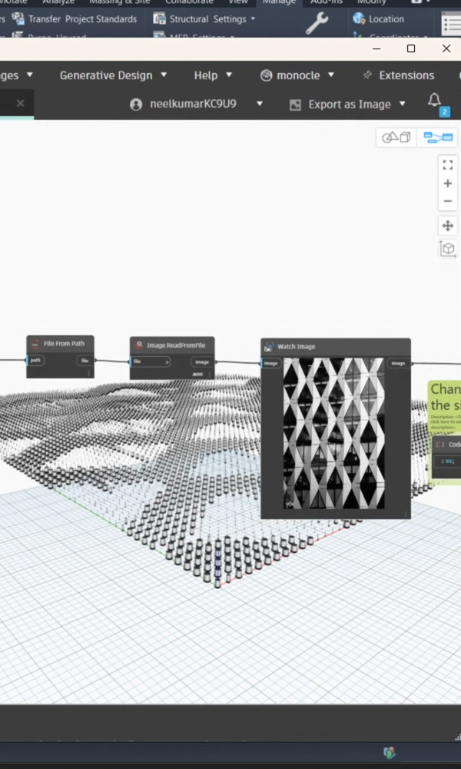The width and height of the screenshot is (461, 769).
Task: Switch to Revit Manage ribbon tab
Action: (279, 2)
